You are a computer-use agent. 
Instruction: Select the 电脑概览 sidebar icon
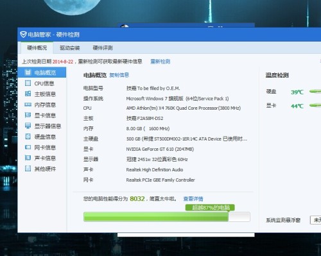click(28, 73)
